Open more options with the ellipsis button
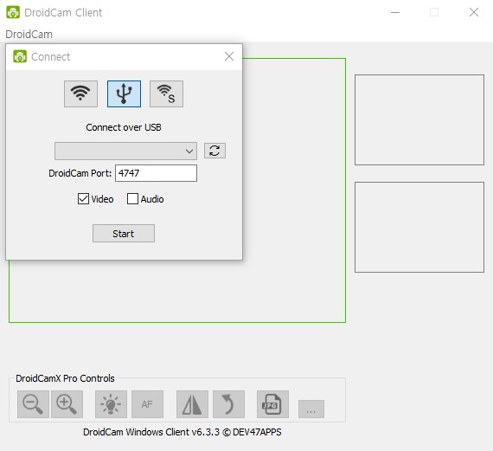Image resolution: width=493 pixels, height=451 pixels. click(x=311, y=409)
